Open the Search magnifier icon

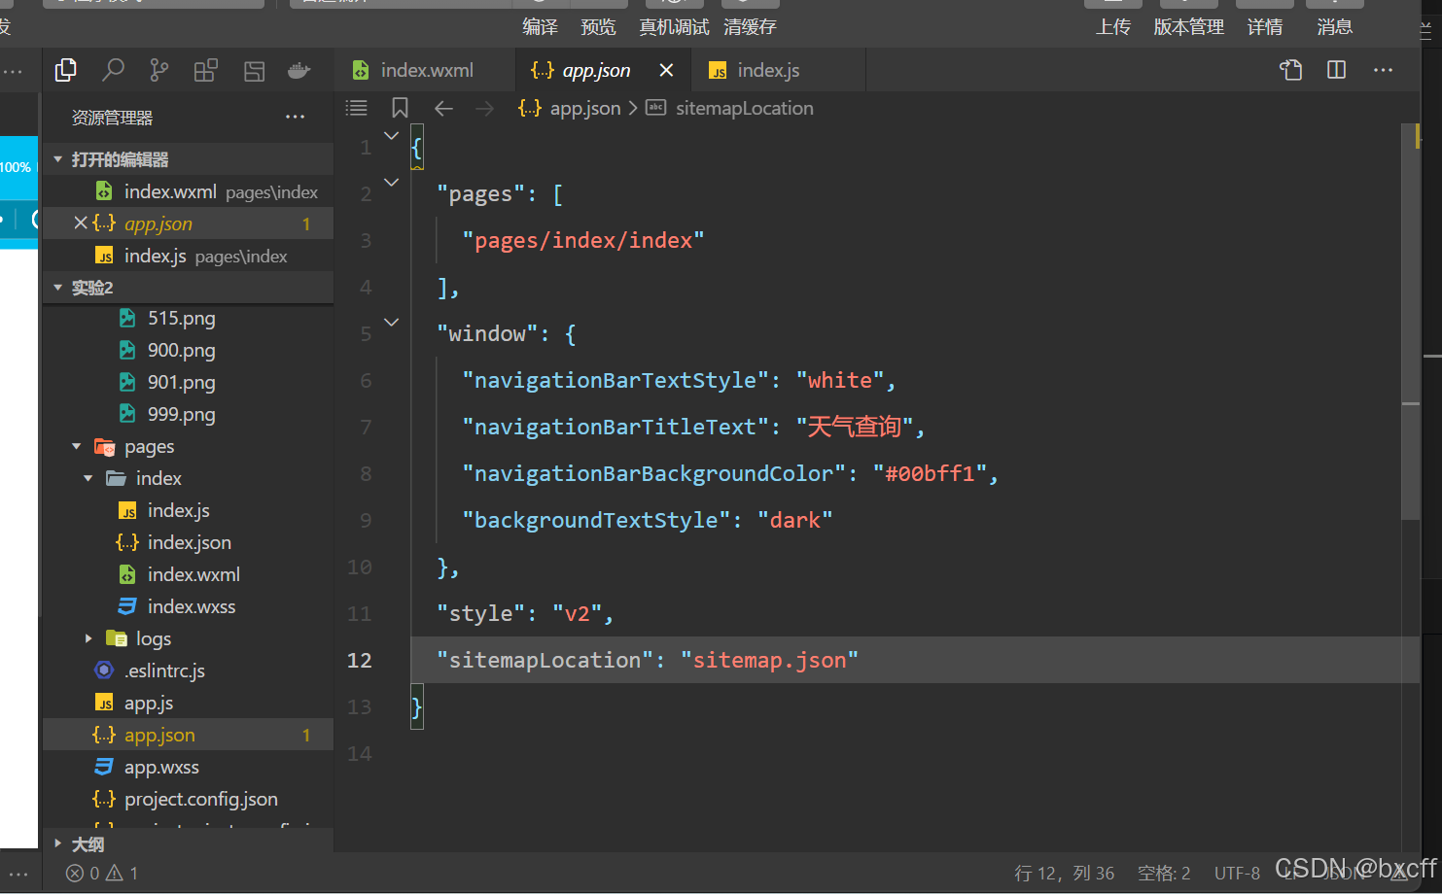pyautogui.click(x=113, y=70)
